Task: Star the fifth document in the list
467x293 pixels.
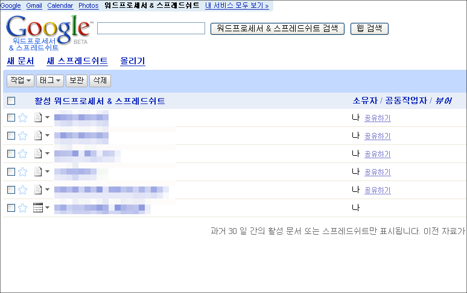Action: point(23,190)
